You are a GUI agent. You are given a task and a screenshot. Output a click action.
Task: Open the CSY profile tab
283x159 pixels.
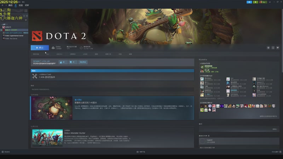pyautogui.click(x=27, y=5)
